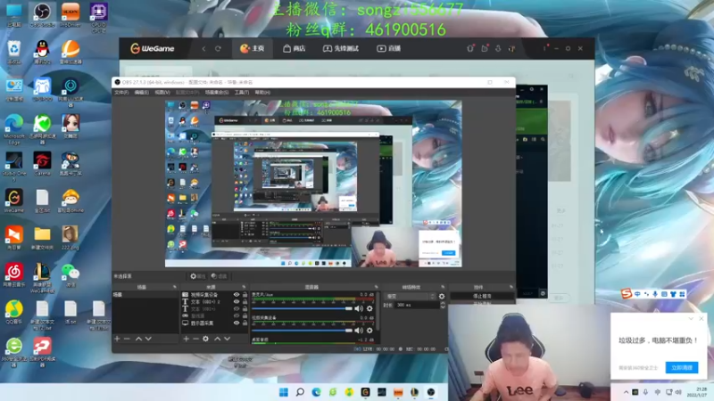The height and width of the screenshot is (401, 714).
Task: Move scene up with arrow
Action: (138, 339)
